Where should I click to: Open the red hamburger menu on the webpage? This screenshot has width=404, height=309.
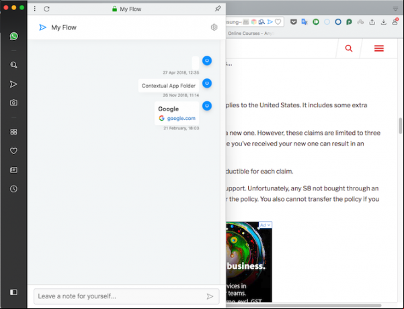tap(379, 48)
